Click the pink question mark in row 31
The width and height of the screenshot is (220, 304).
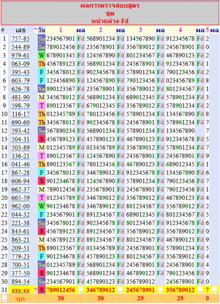click(35, 290)
